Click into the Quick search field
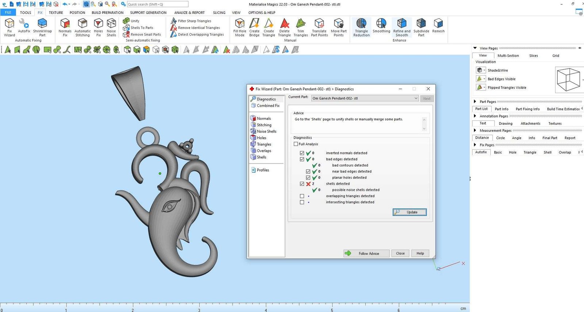Screen dimensions: 584x312 [157, 4]
